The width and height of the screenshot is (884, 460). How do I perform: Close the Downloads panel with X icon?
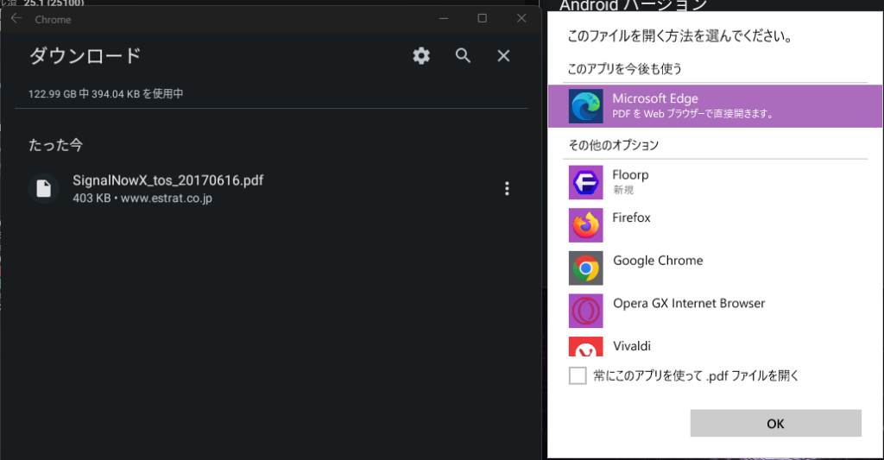pos(503,56)
